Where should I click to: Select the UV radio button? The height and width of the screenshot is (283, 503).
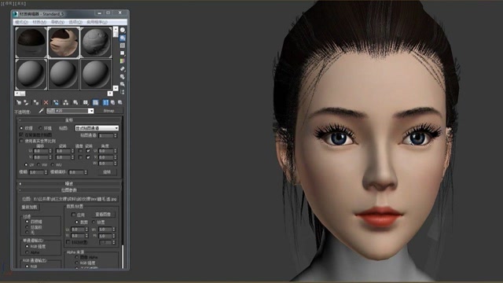[x=26, y=164]
